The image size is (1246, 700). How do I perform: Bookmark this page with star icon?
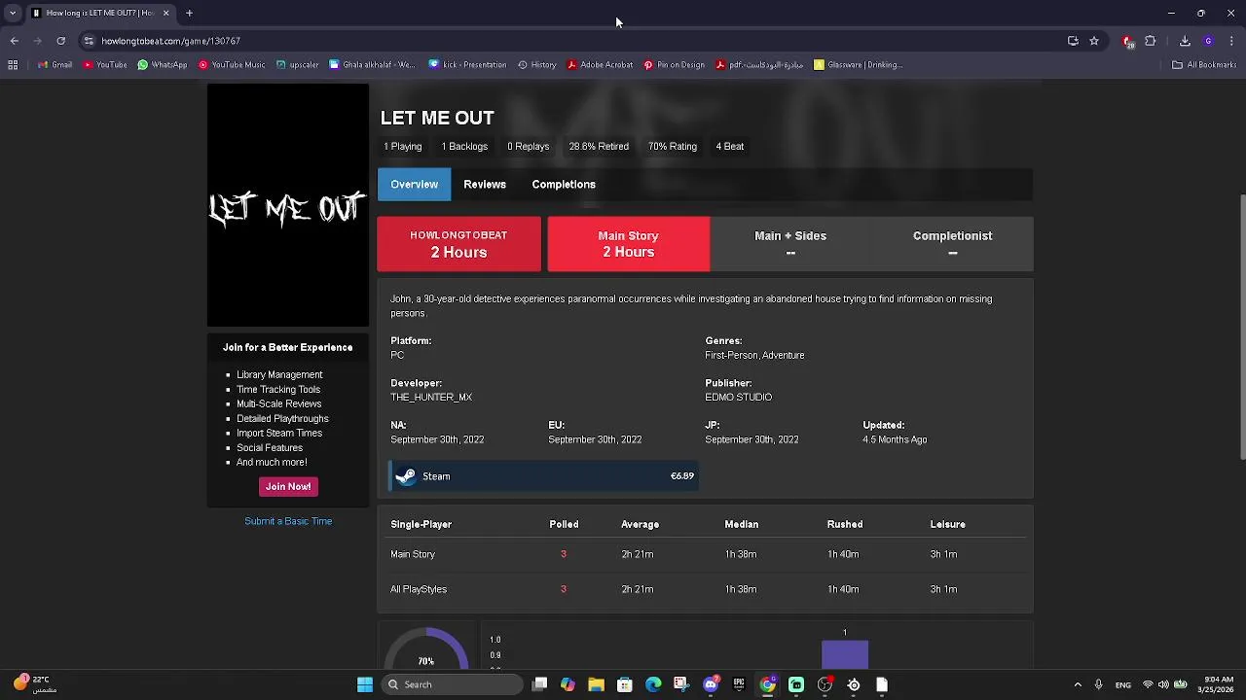1094,41
